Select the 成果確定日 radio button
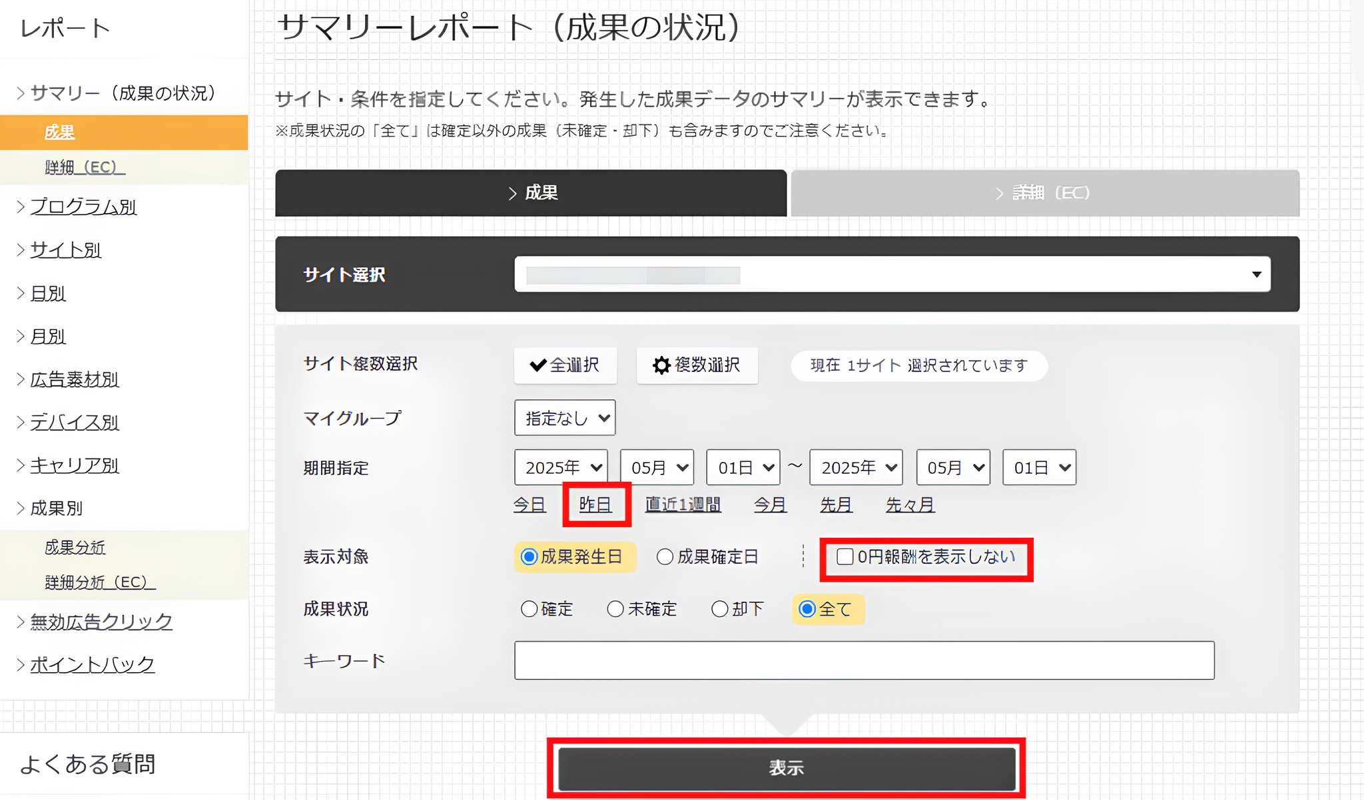The height and width of the screenshot is (800, 1364). [665, 556]
